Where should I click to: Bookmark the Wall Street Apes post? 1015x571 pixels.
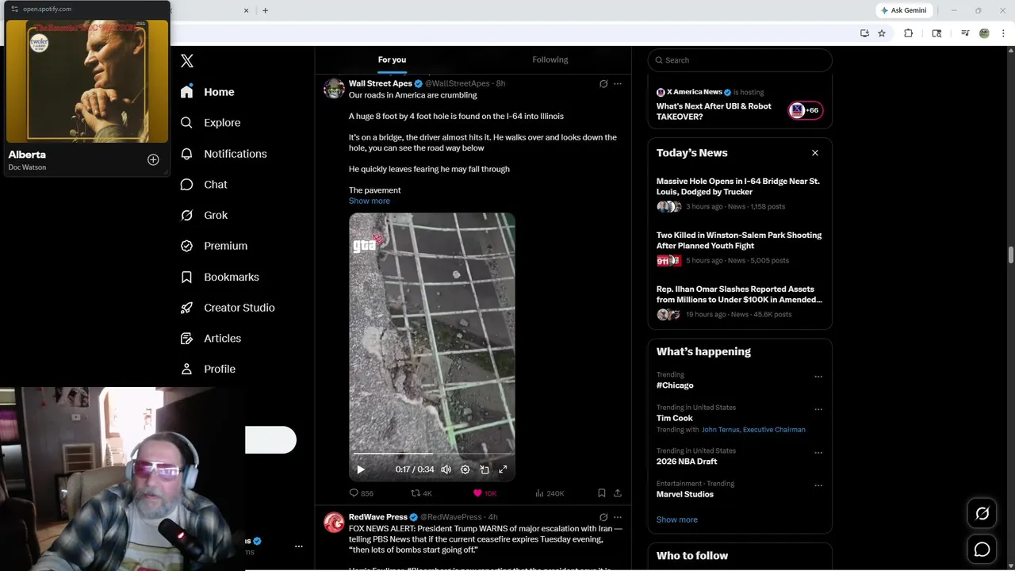602,493
